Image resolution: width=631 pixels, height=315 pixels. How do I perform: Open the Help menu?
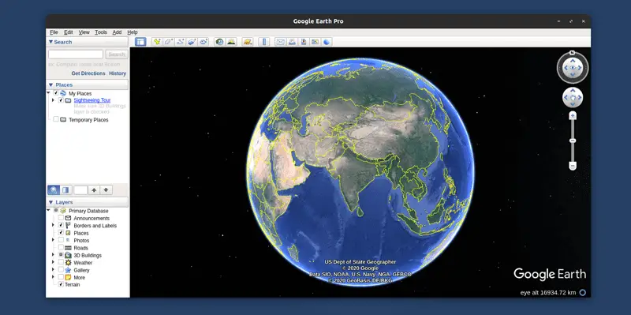point(133,32)
